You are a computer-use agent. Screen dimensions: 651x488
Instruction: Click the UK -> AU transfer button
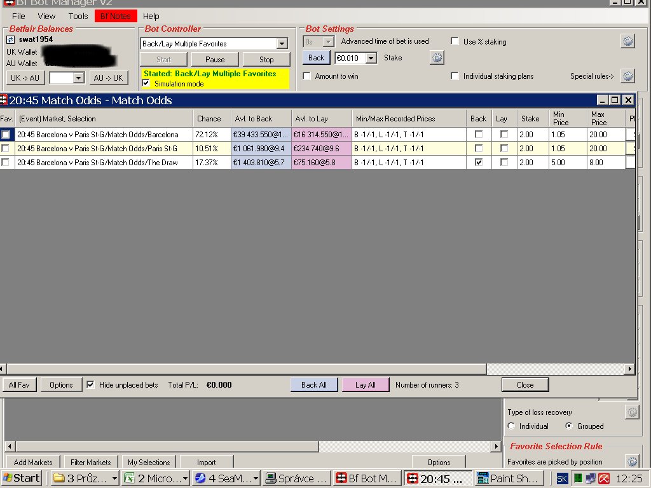pyautogui.click(x=25, y=78)
